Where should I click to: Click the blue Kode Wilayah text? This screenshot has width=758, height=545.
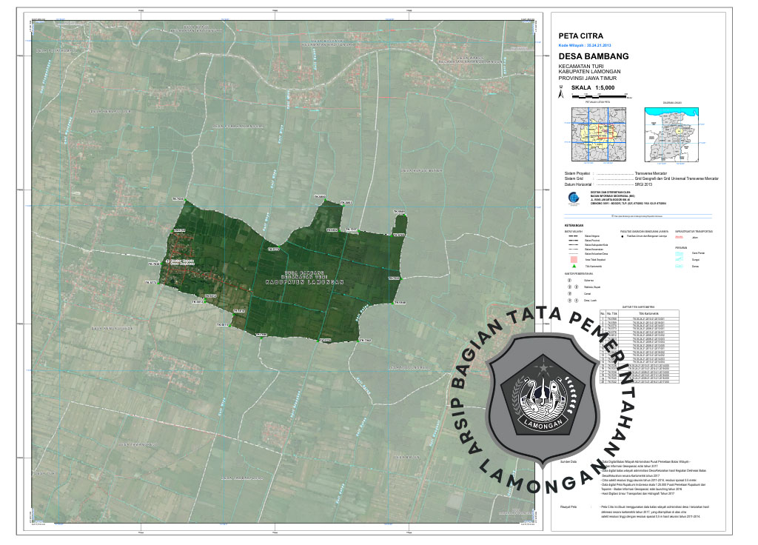[x=585, y=44]
